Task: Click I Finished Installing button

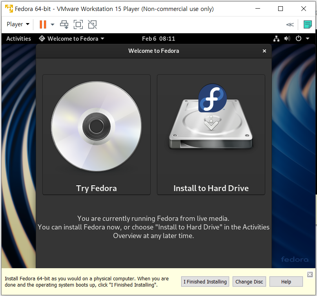Action: click(205, 282)
